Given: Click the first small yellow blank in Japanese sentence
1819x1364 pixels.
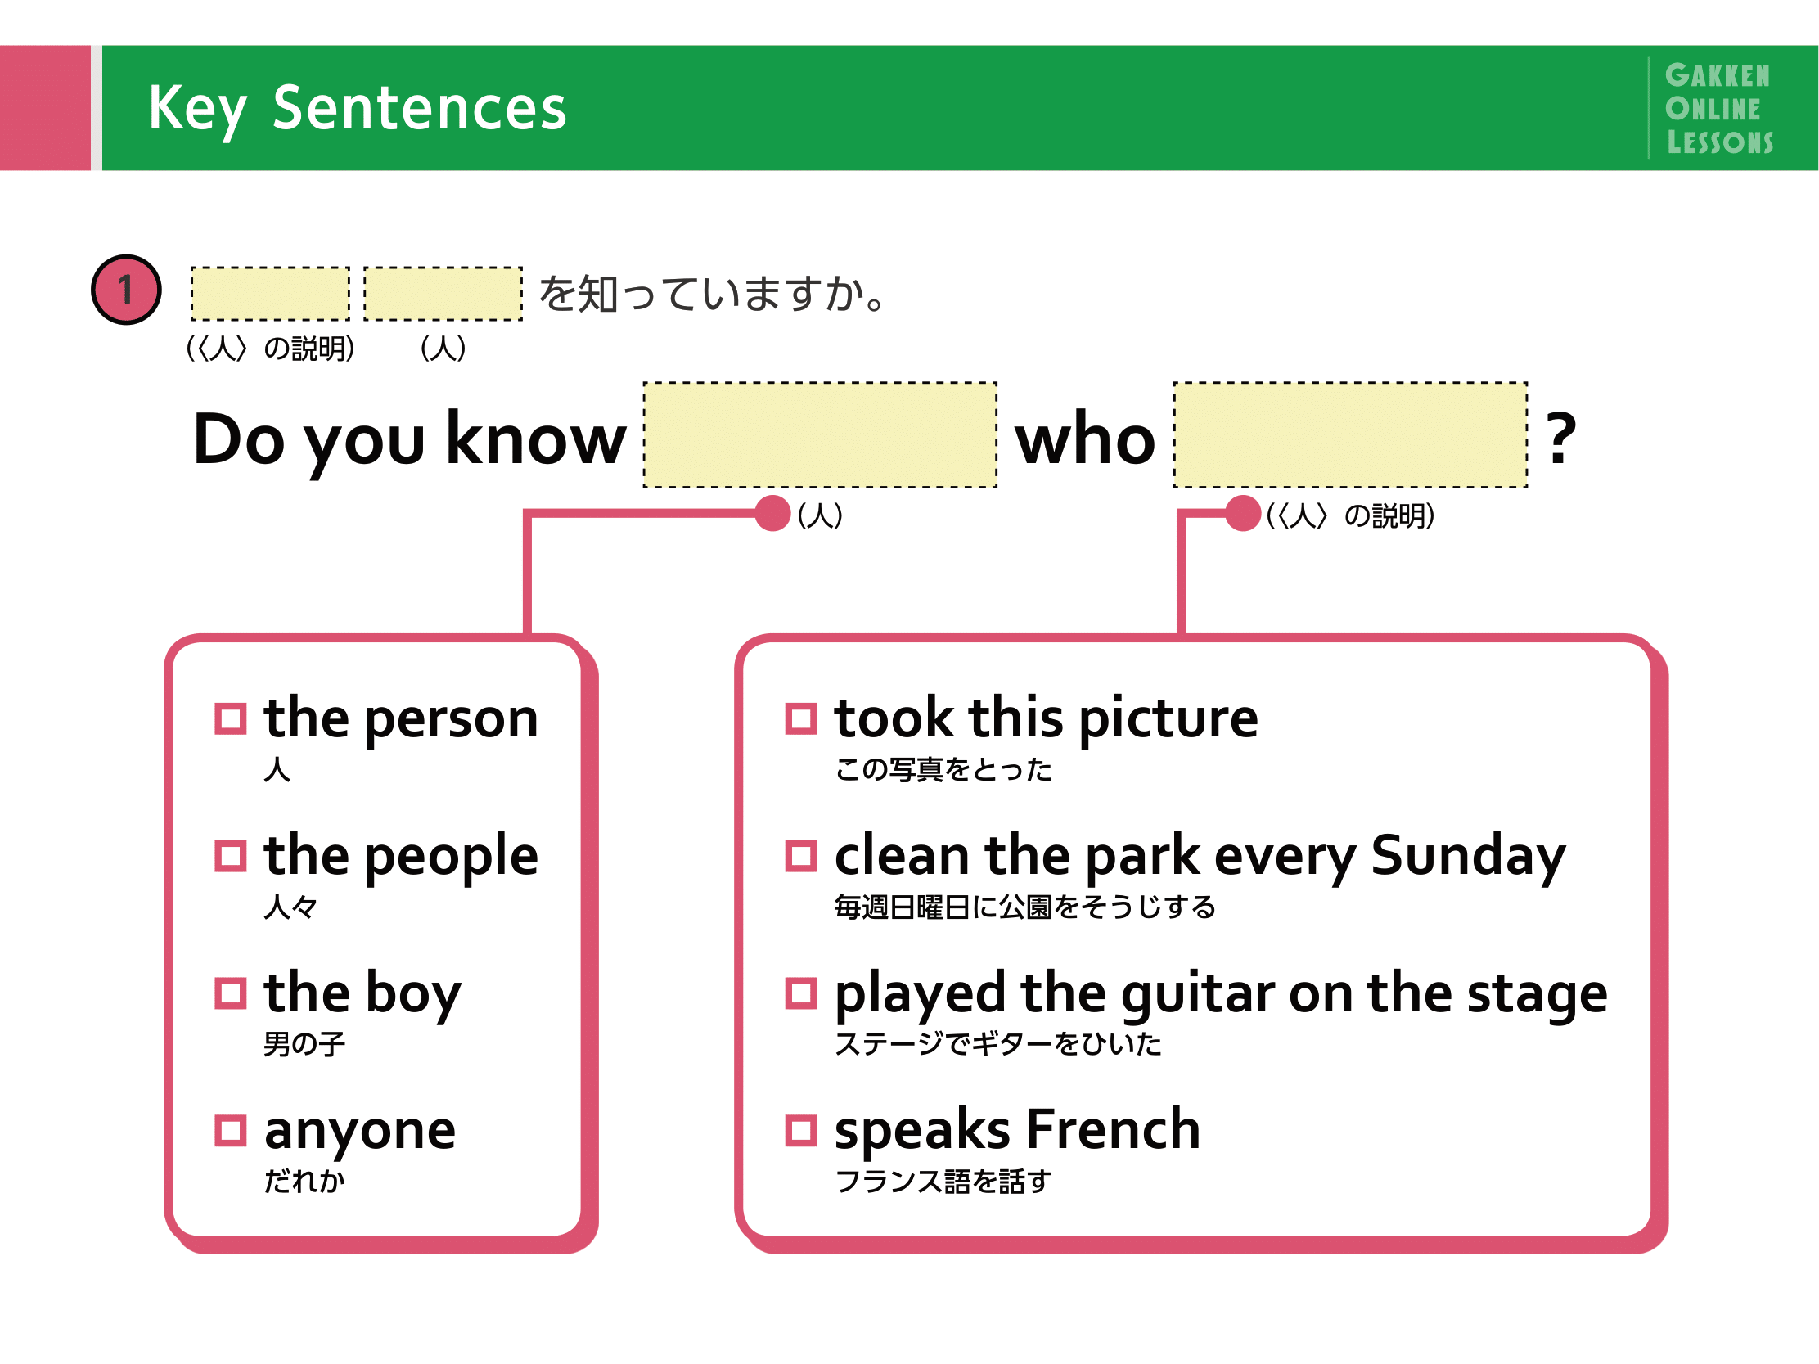Looking at the screenshot, I should click(271, 294).
